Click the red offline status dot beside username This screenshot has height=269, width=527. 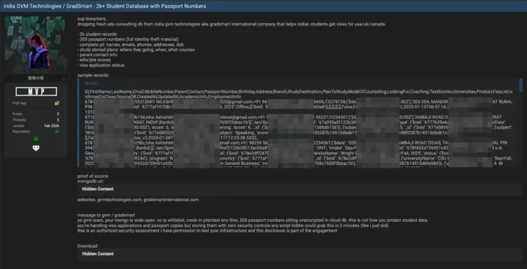[64, 79]
